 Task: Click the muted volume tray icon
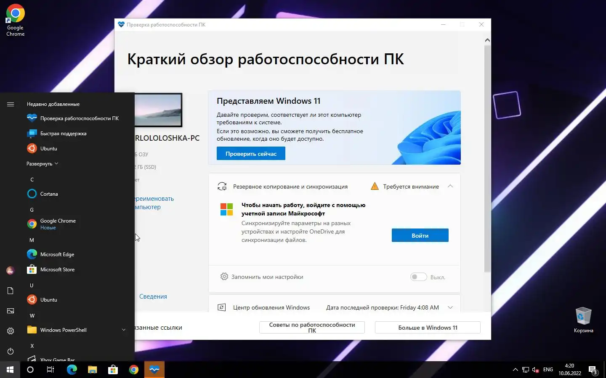pyautogui.click(x=536, y=370)
